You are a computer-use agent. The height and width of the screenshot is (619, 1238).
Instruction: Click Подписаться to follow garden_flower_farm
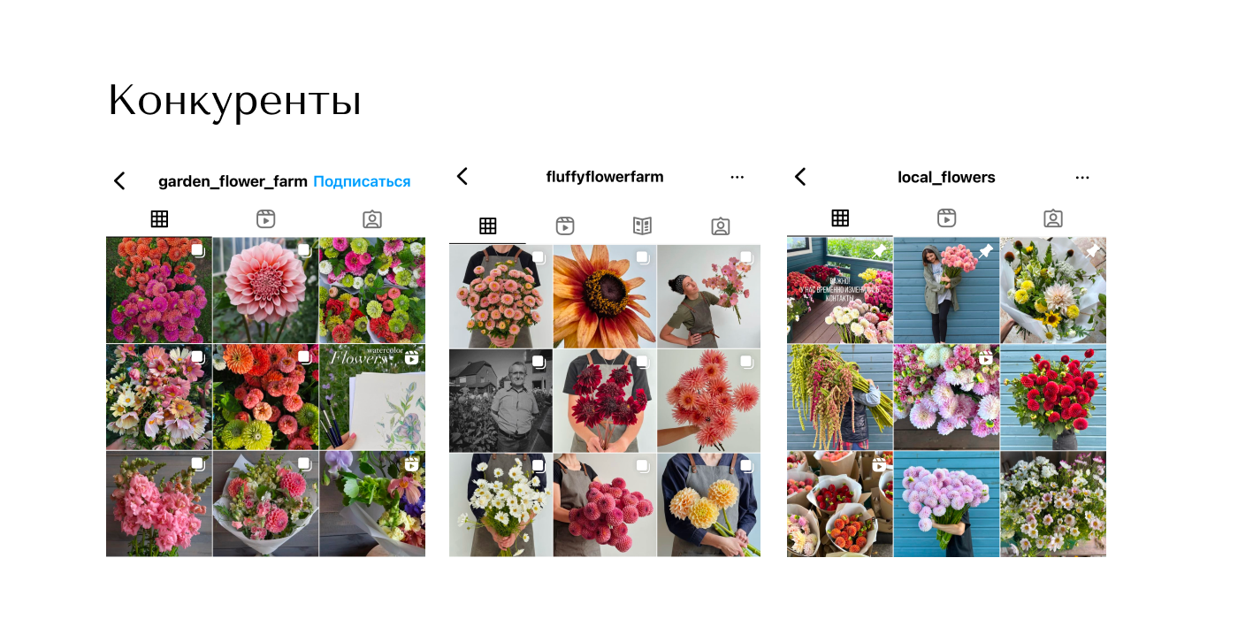(x=362, y=181)
